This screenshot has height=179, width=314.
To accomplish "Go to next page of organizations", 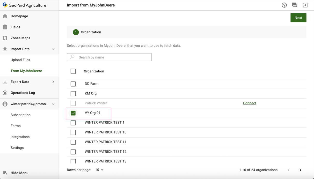I will point(301,170).
